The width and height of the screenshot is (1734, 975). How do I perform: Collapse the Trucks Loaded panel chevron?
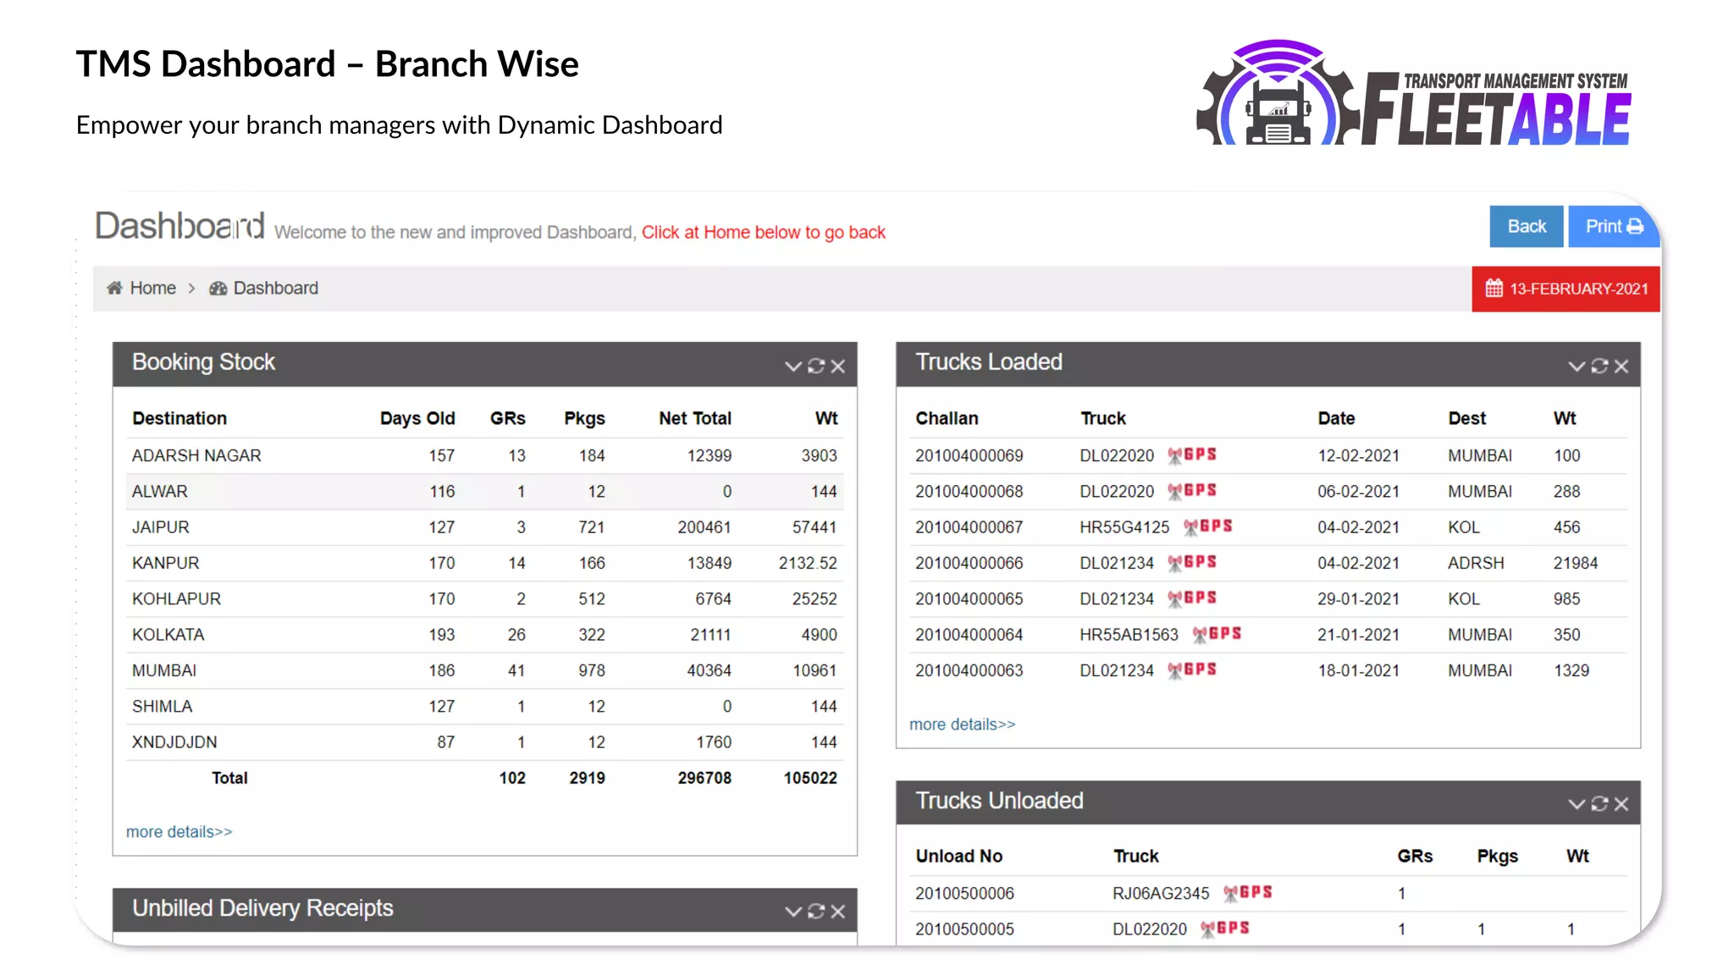pyautogui.click(x=1576, y=366)
